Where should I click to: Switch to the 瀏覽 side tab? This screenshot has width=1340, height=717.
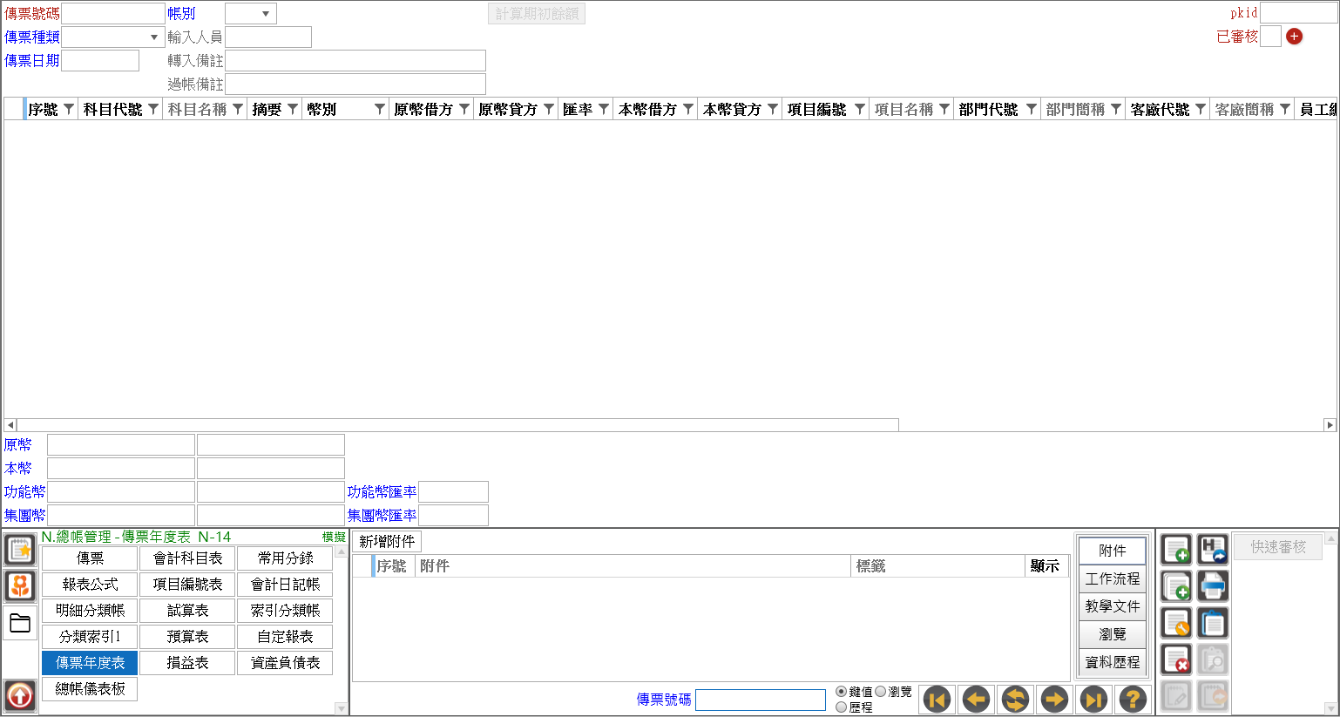(x=1113, y=634)
